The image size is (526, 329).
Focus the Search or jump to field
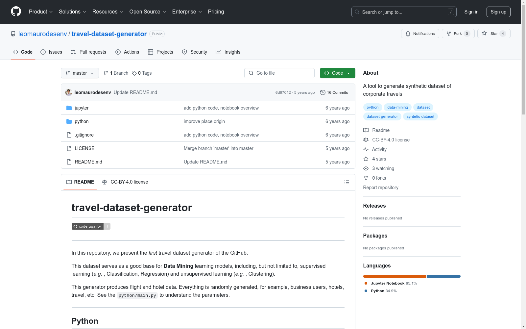pyautogui.click(x=404, y=12)
